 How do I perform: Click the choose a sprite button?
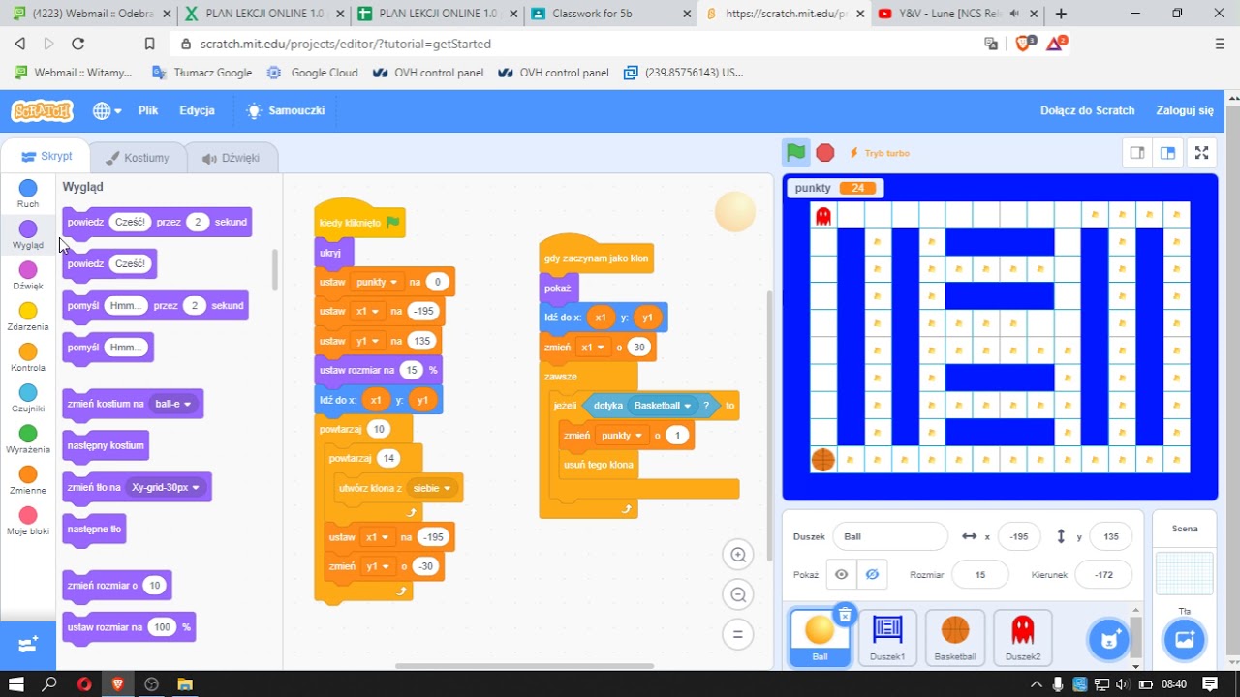coord(1108,638)
